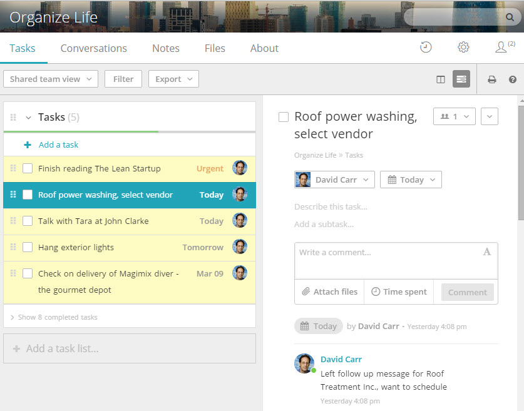Mark Hang exterior lights as complete

coord(28,247)
